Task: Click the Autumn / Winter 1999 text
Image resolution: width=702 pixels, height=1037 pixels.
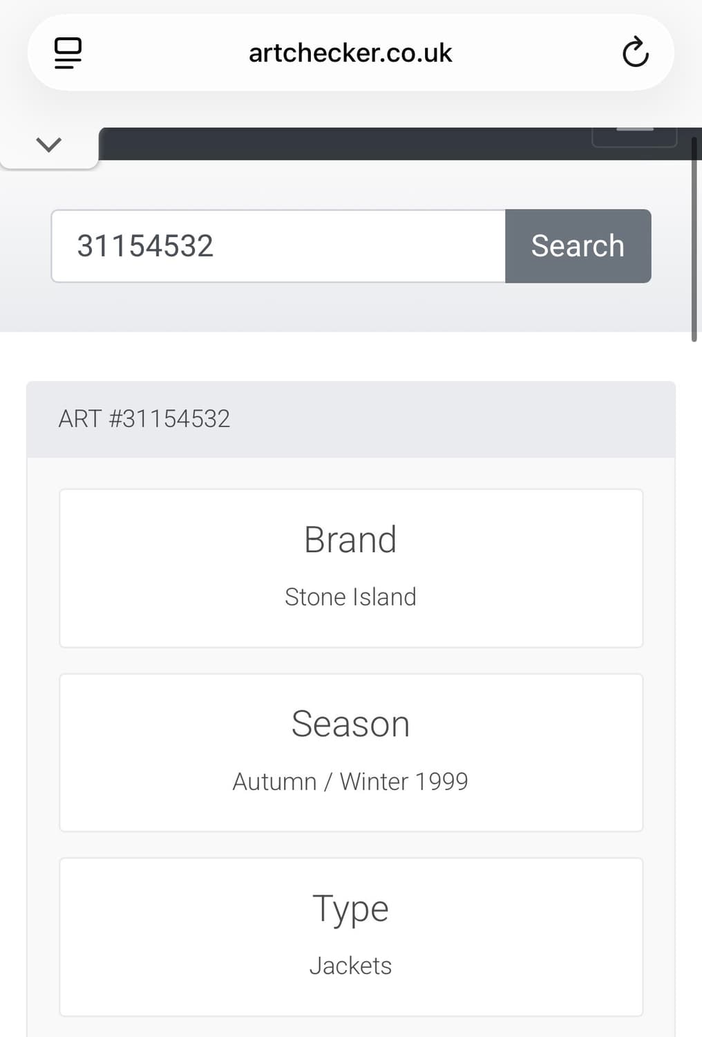Action: (x=350, y=781)
